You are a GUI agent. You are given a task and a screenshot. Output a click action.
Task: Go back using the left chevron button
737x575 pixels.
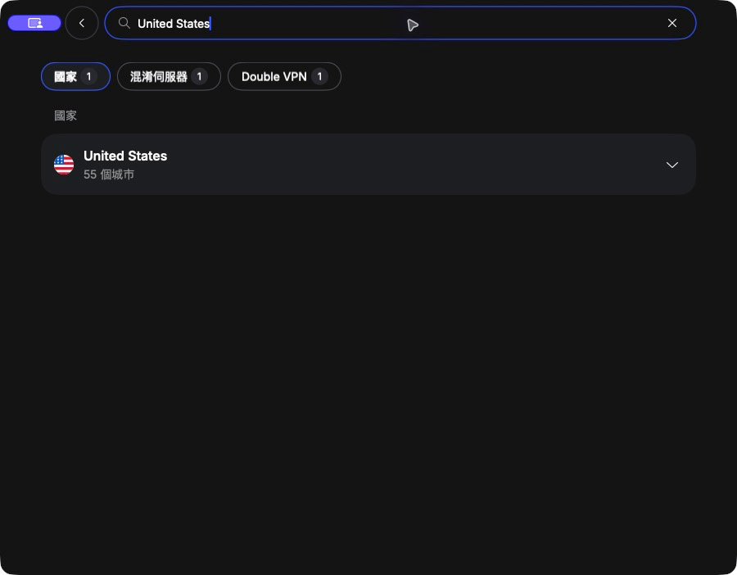[x=82, y=23]
